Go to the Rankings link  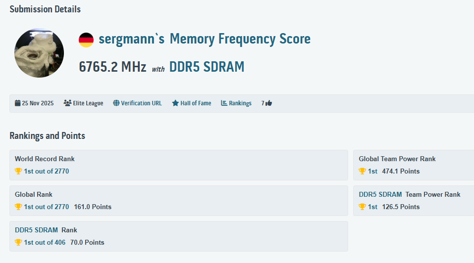click(240, 103)
